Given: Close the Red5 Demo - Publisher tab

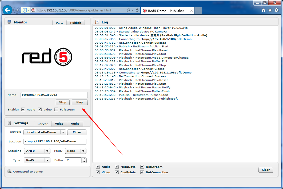Looking at the screenshot, I should pos(191,11).
